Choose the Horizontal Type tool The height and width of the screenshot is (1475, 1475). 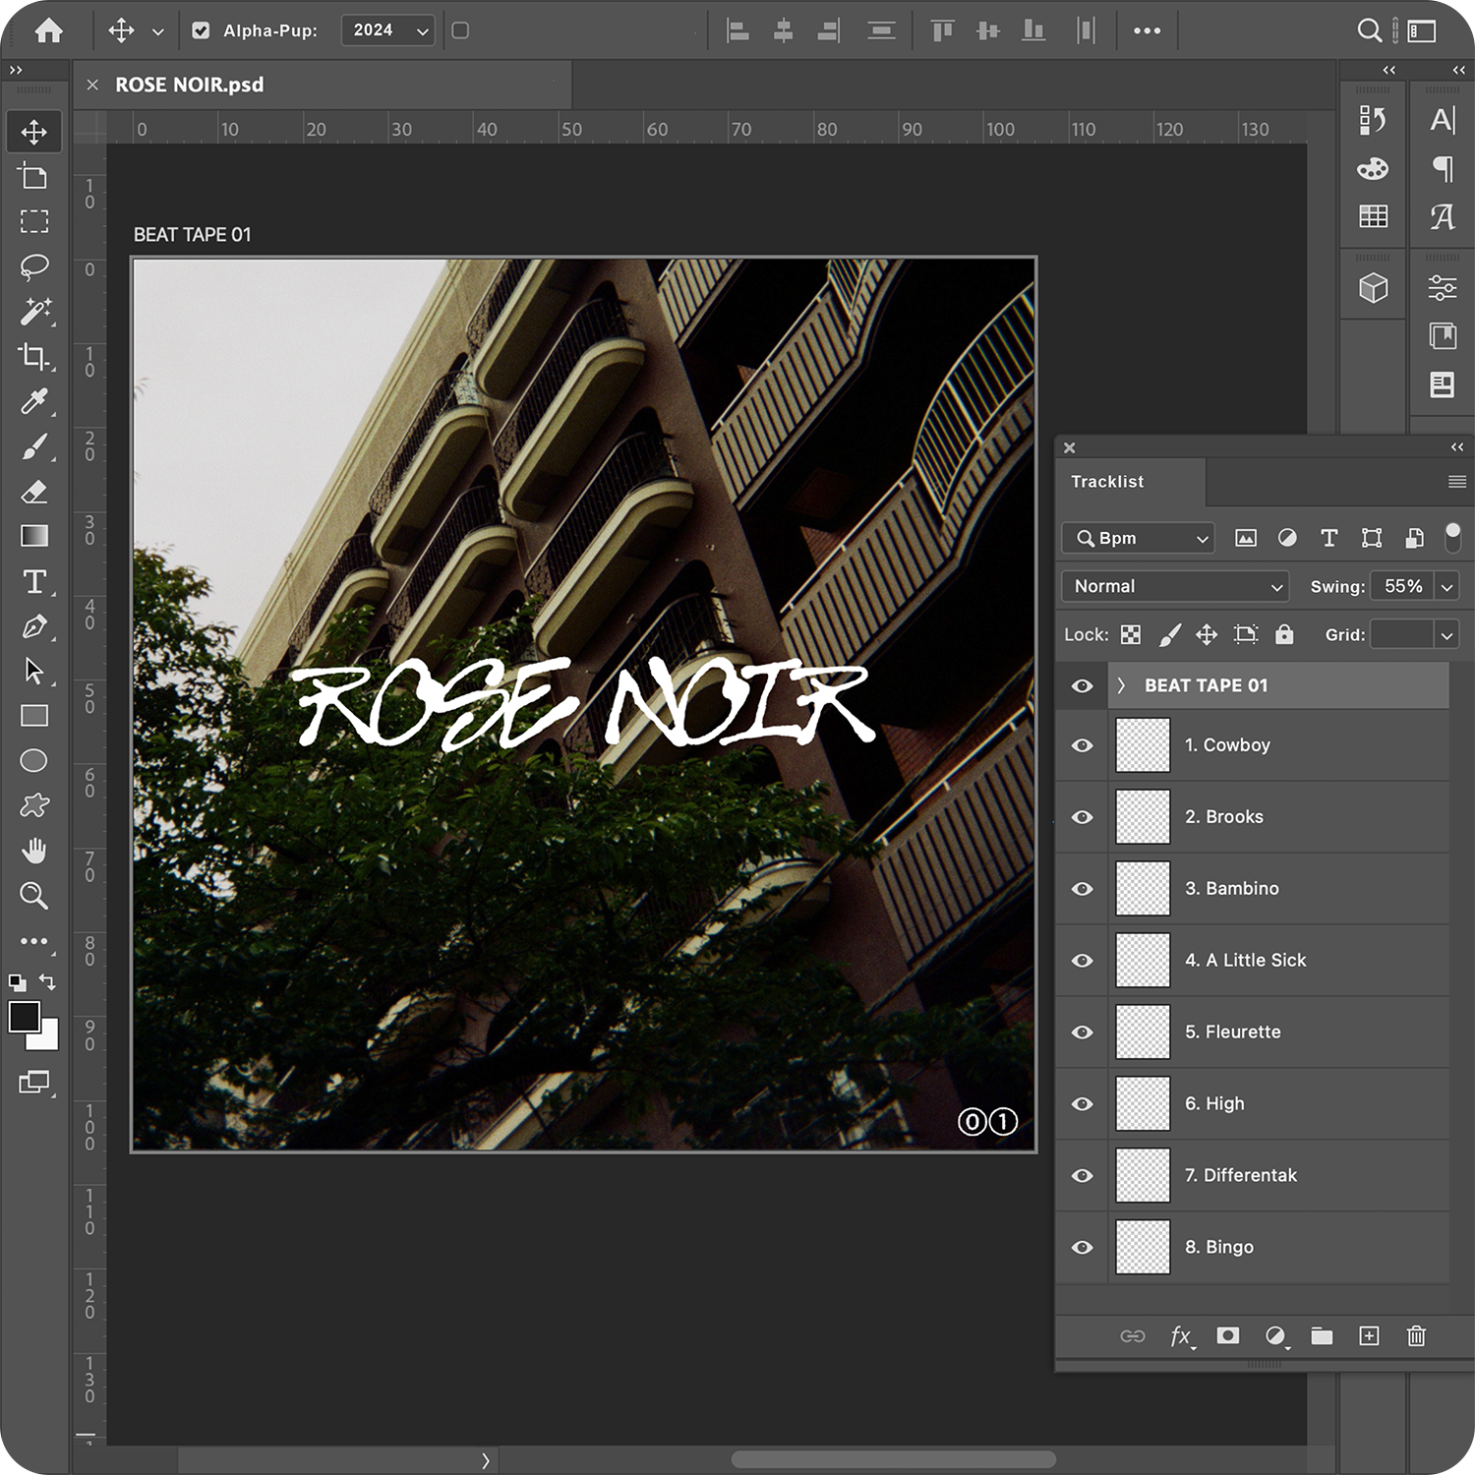point(34,581)
